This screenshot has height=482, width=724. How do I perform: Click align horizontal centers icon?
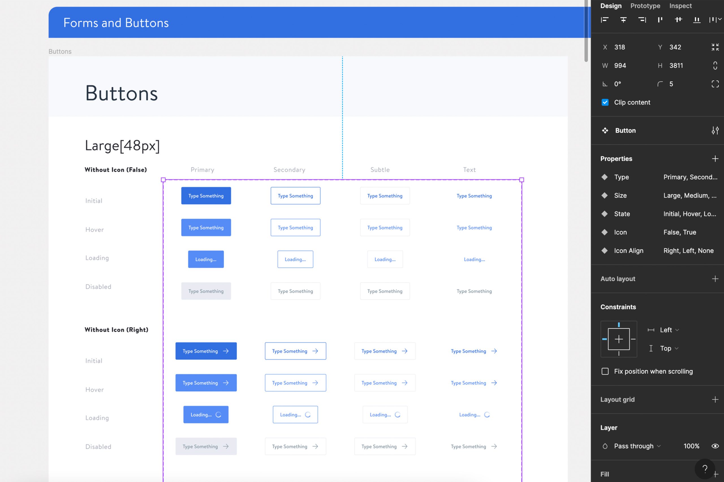pyautogui.click(x=623, y=20)
